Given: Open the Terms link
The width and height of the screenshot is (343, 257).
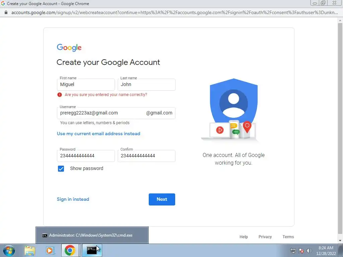Looking at the screenshot, I should (x=288, y=237).
